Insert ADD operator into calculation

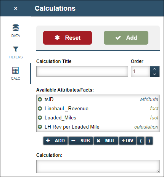point(55,141)
